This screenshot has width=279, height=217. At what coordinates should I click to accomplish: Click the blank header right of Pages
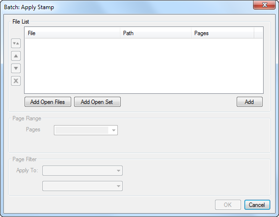click(258, 33)
